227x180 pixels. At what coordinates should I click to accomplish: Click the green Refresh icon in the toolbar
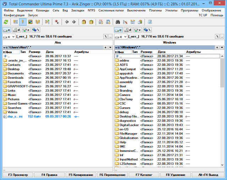click(x=6, y=22)
